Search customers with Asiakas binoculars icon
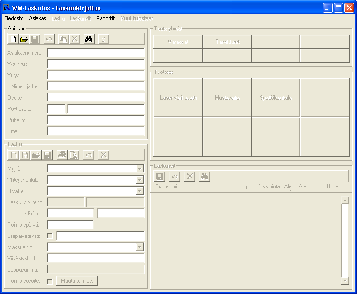The height and width of the screenshot is (294, 357). coord(89,39)
